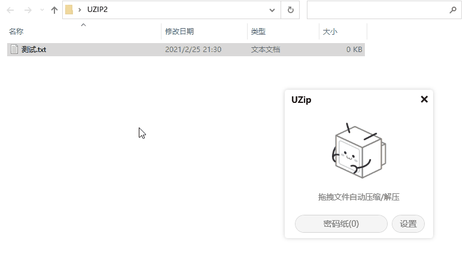Go up one folder level
The image size is (463, 280).
coord(54,10)
